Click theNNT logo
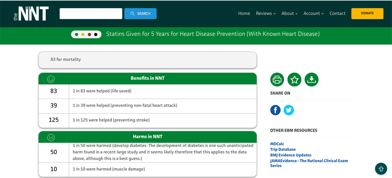 (x=31, y=13)
